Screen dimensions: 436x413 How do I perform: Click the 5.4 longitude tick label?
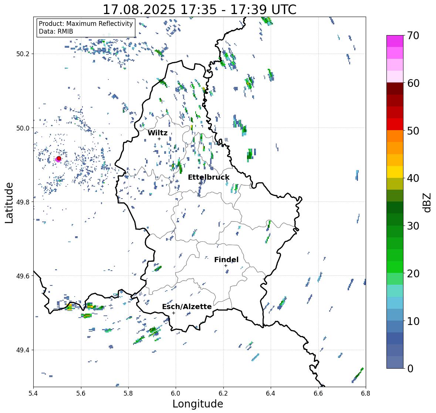[x=33, y=393]
